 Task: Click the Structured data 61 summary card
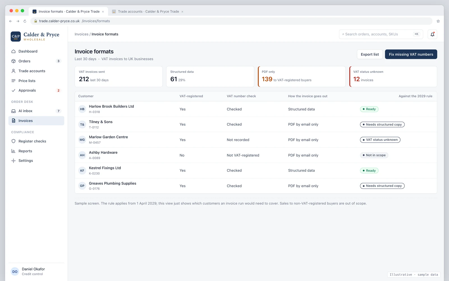pos(210,77)
